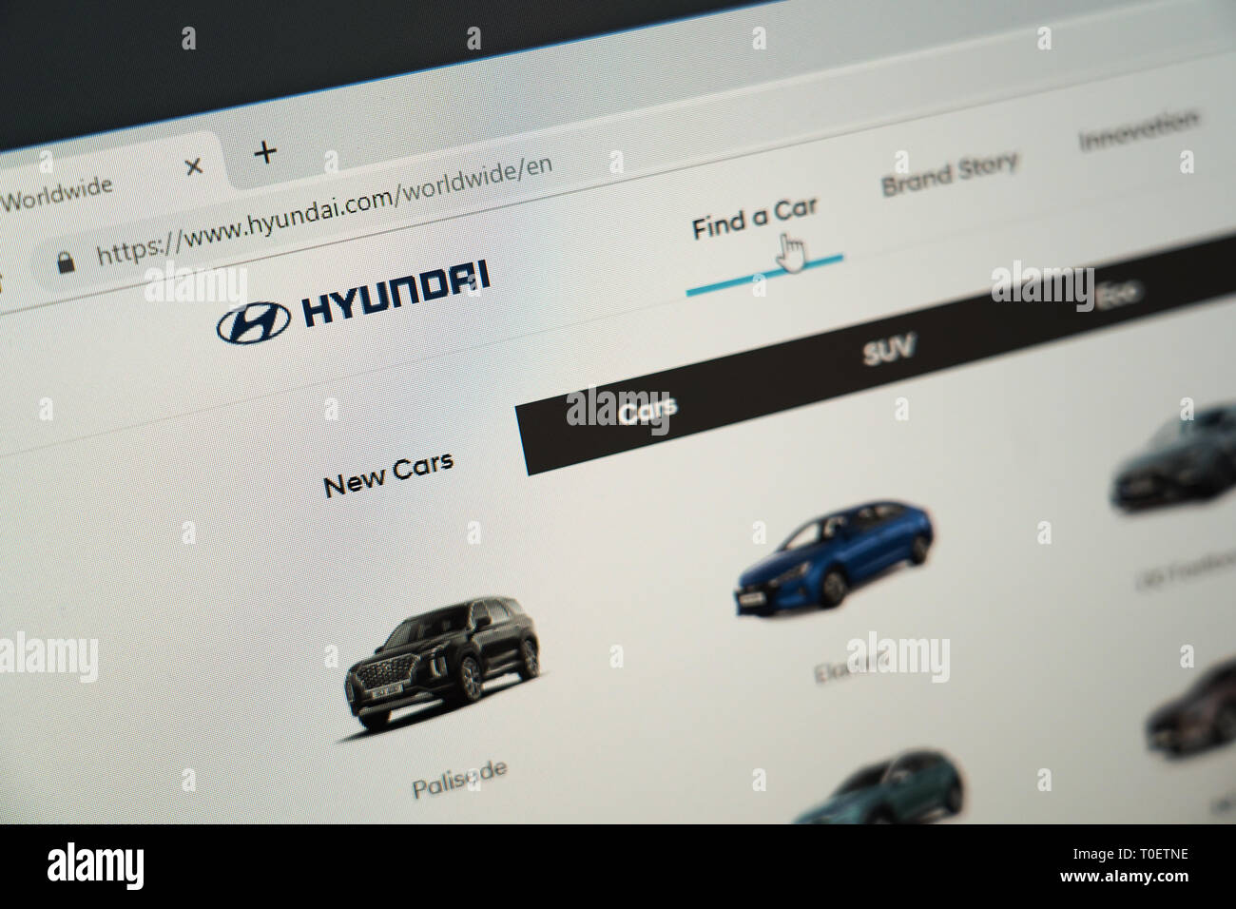Viewport: 1236px width, 909px height.
Task: Open the Palisade model link
Action: tap(459, 778)
